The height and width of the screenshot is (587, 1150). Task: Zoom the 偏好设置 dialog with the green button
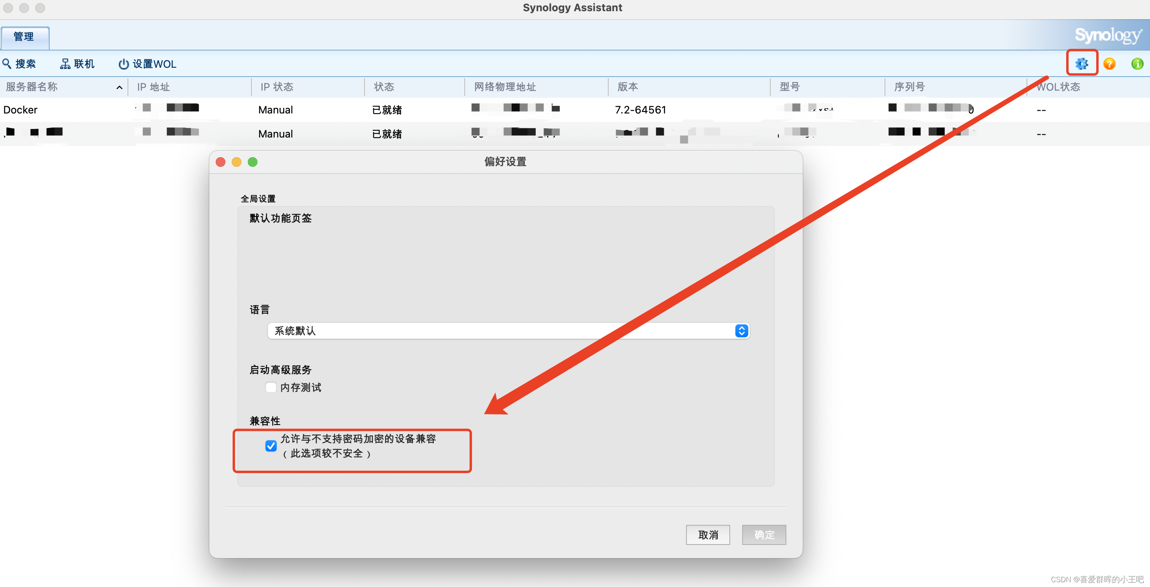(x=253, y=162)
